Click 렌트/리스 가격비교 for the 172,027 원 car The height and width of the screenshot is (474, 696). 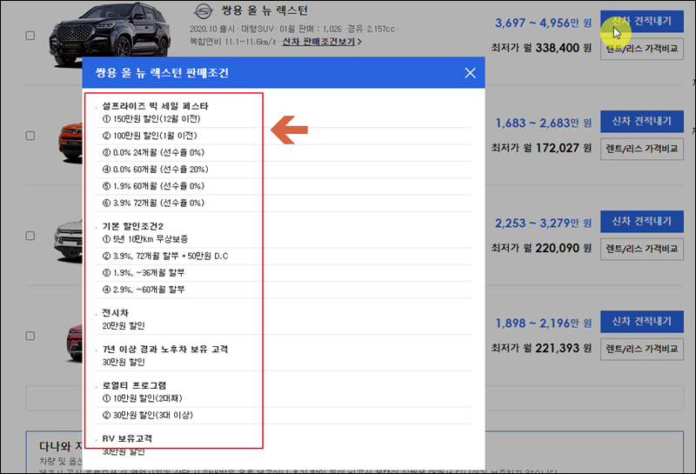coord(642,149)
